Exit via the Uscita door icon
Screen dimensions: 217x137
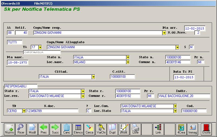click(206, 129)
